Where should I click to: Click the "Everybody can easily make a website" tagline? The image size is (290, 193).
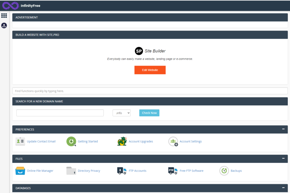pos(150,59)
